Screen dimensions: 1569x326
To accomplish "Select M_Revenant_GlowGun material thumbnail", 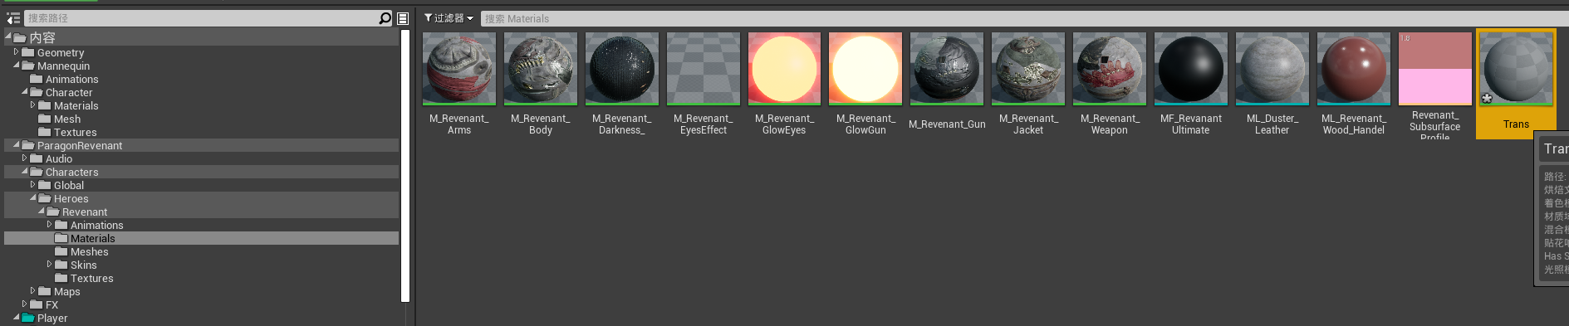I will pyautogui.click(x=865, y=69).
